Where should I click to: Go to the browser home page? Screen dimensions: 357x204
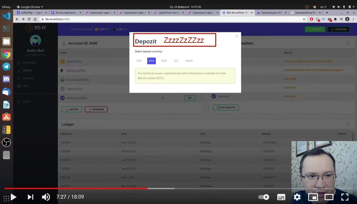tap(35, 19)
